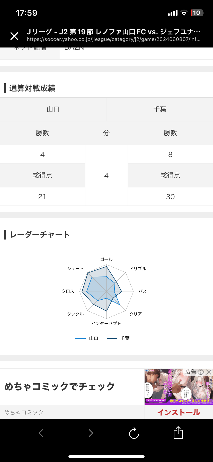This screenshot has height=462, width=213.
Task: Tap the home indicator bar
Action: [x=106, y=456]
